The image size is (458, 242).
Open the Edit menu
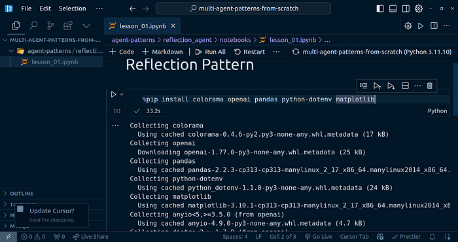45,9
